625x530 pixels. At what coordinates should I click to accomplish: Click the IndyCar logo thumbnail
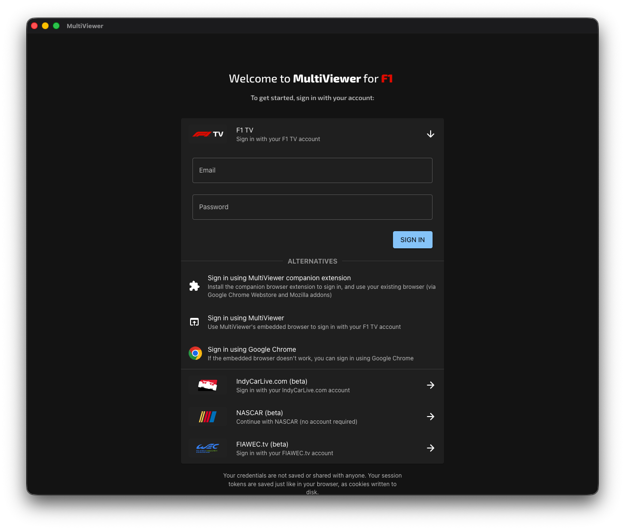point(208,385)
